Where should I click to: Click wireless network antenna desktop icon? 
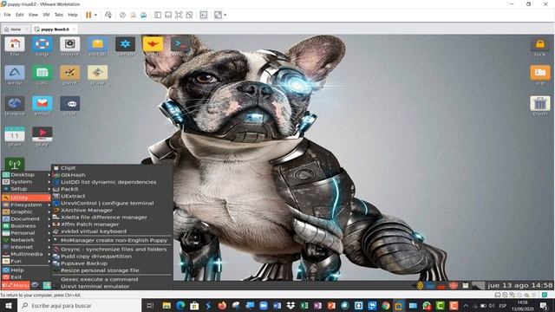(x=15, y=164)
